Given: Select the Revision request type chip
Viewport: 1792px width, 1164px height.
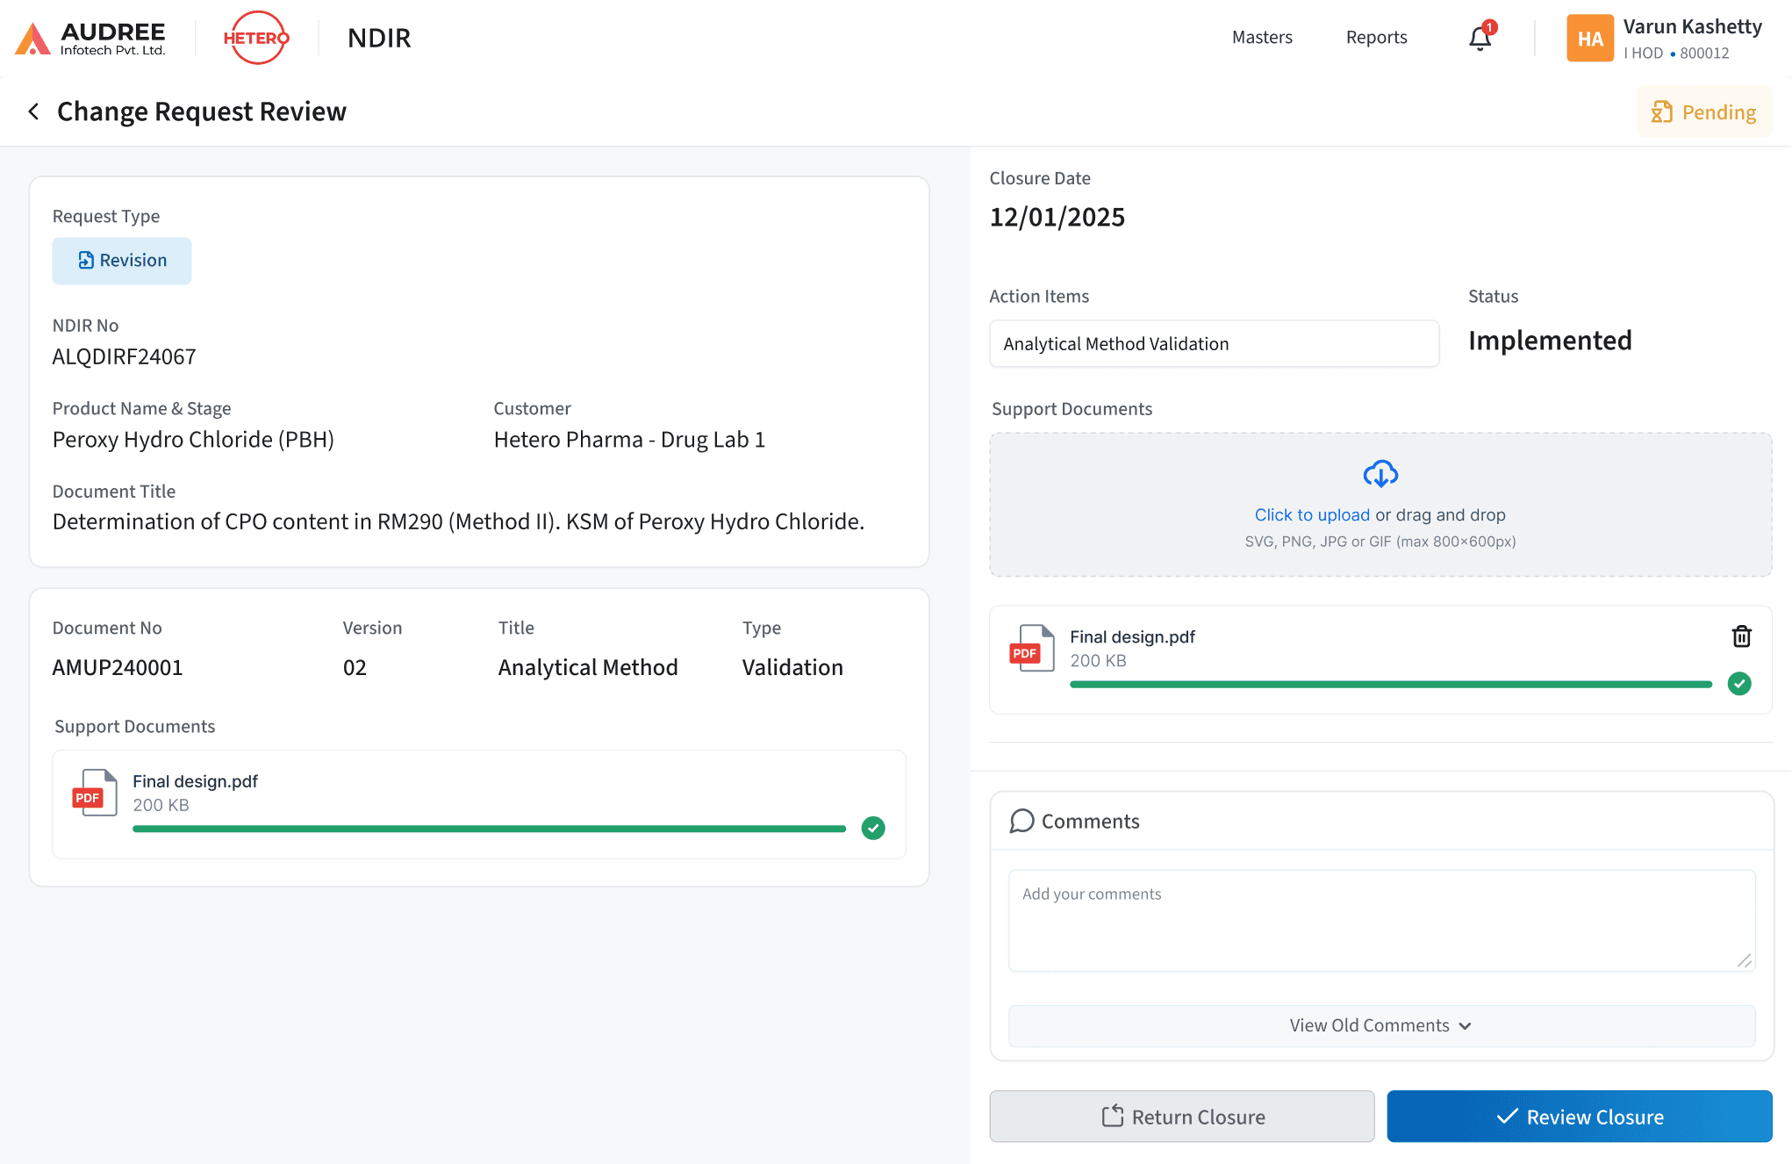Looking at the screenshot, I should [x=122, y=260].
